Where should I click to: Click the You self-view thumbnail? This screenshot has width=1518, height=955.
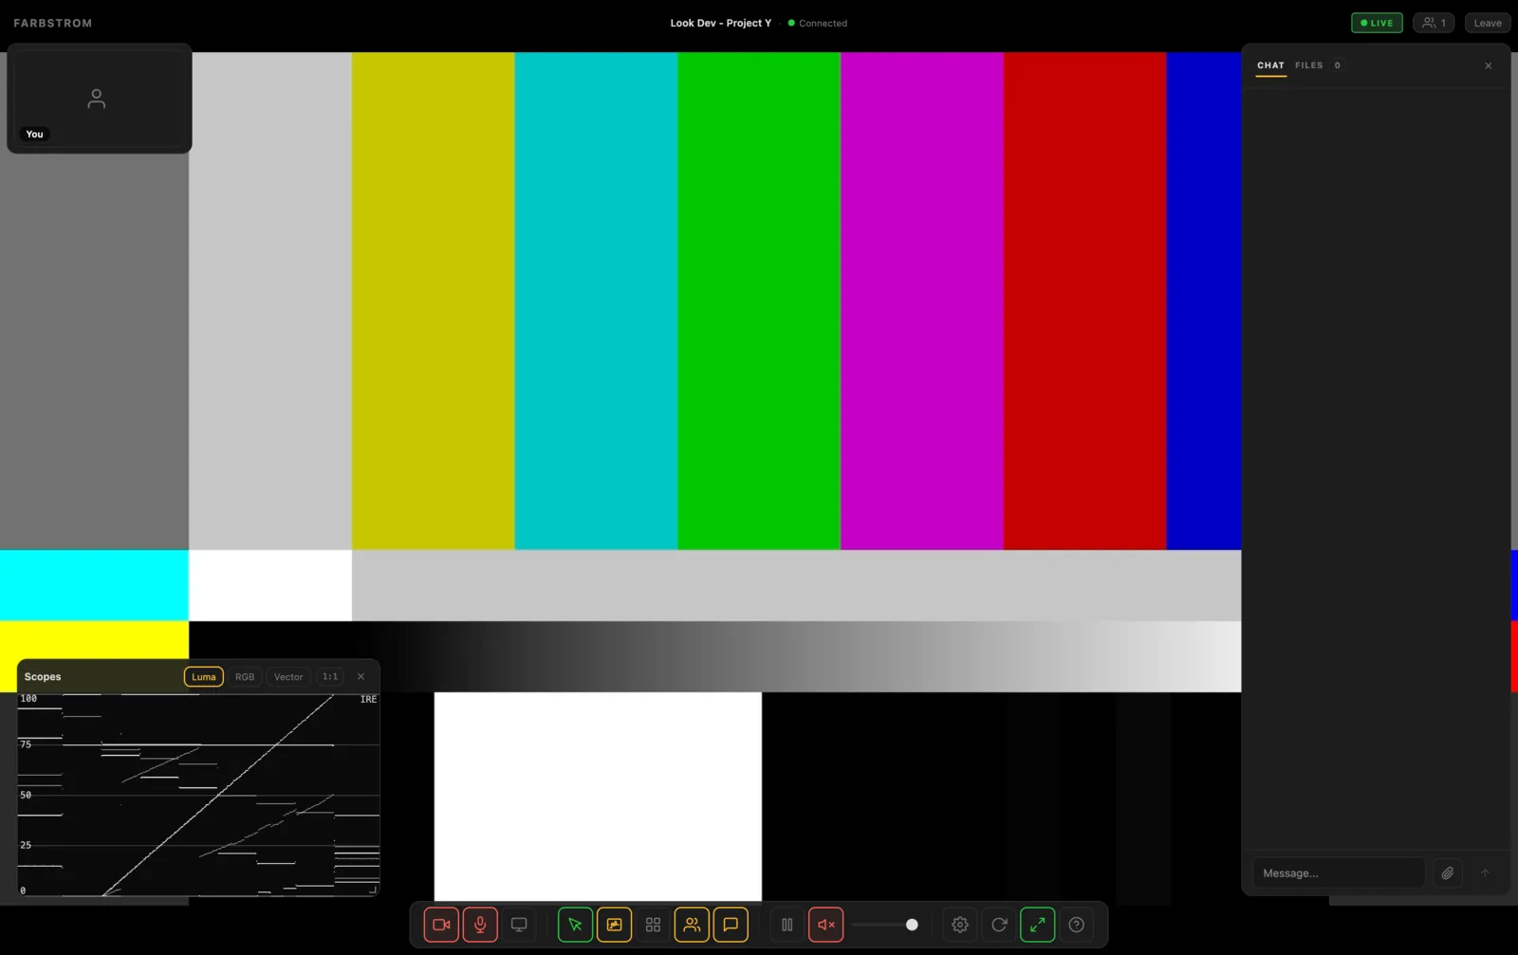pos(100,98)
